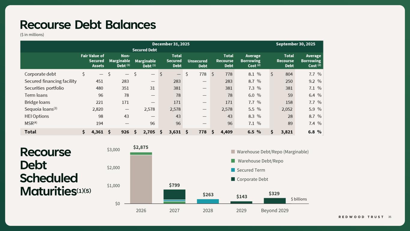Click the Recourse Debt Scheduled Maturities heading
Viewport: 410px width, 231px height.
click(50, 171)
